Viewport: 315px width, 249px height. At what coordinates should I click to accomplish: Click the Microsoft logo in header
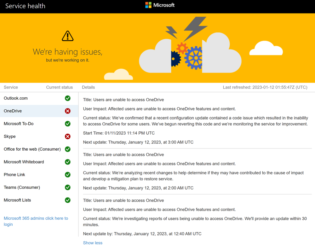(x=160, y=5)
